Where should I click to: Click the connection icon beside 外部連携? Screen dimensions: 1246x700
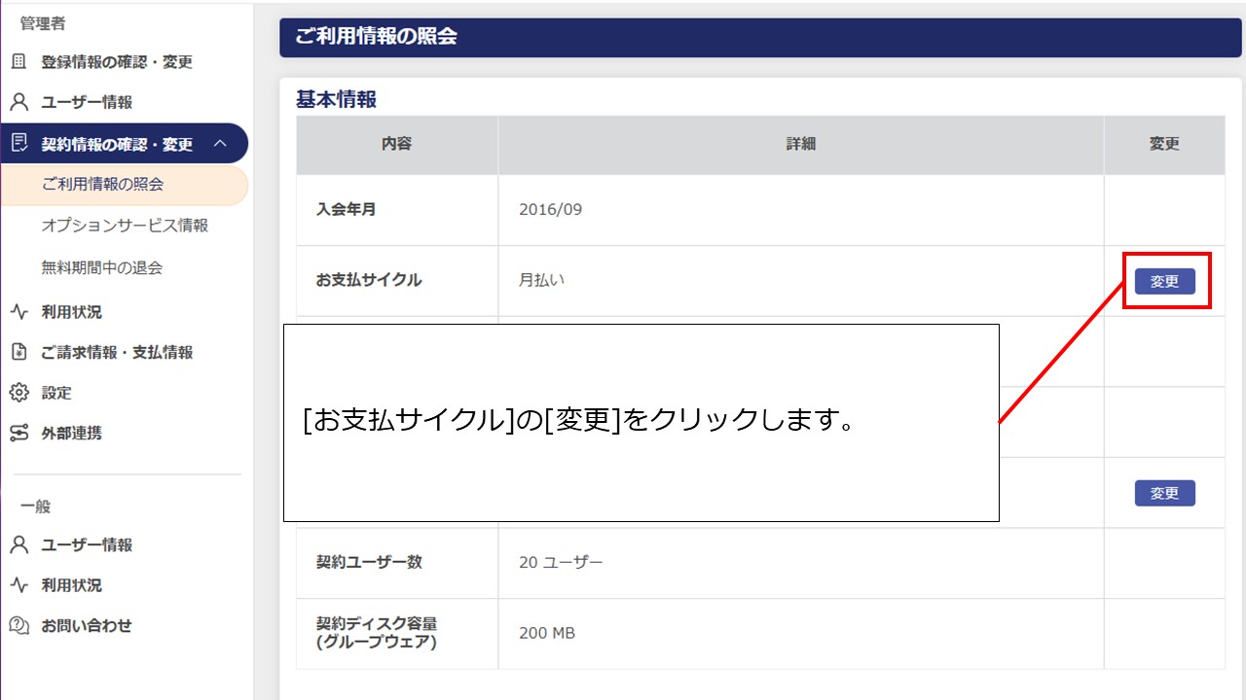(x=18, y=434)
